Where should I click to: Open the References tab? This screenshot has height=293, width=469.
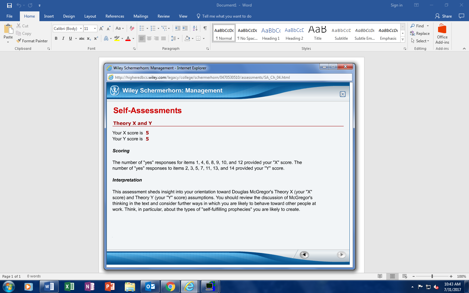(115, 16)
